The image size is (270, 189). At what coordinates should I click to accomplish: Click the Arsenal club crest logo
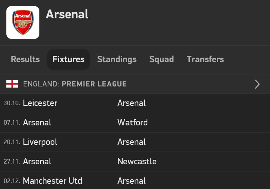23,22
